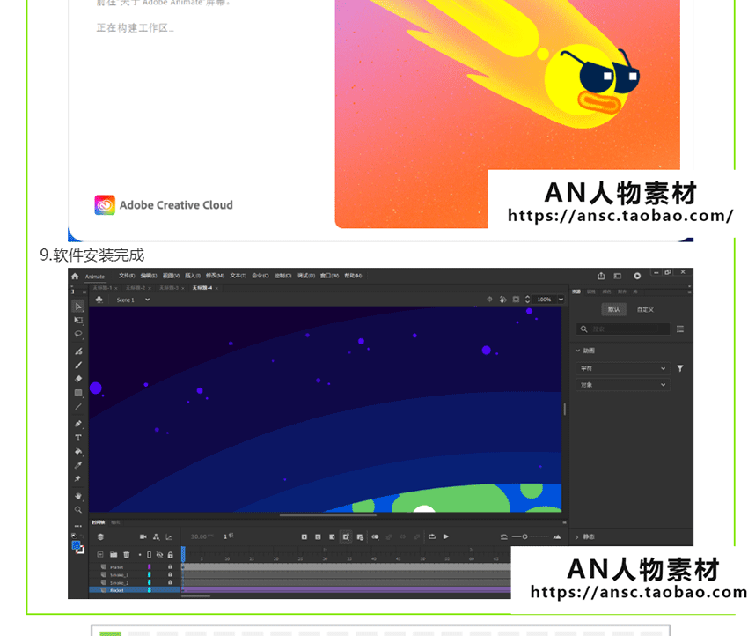
Task: Toggle lock on the Planet layer
Action: (170, 566)
